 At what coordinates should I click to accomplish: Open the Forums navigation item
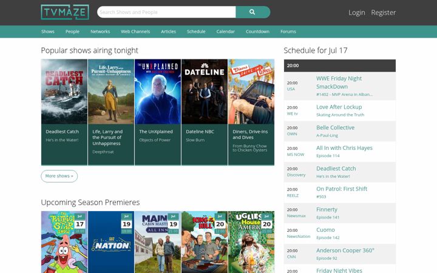[288, 32]
